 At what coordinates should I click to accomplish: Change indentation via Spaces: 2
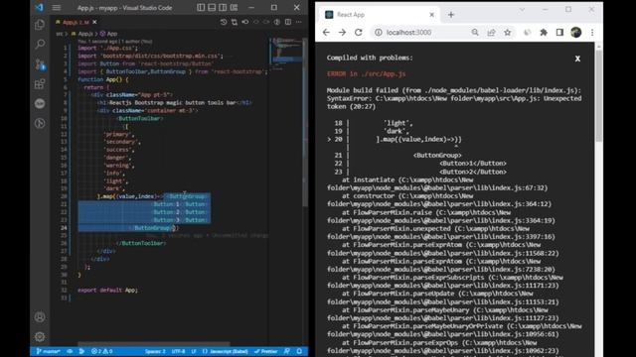pos(155,351)
